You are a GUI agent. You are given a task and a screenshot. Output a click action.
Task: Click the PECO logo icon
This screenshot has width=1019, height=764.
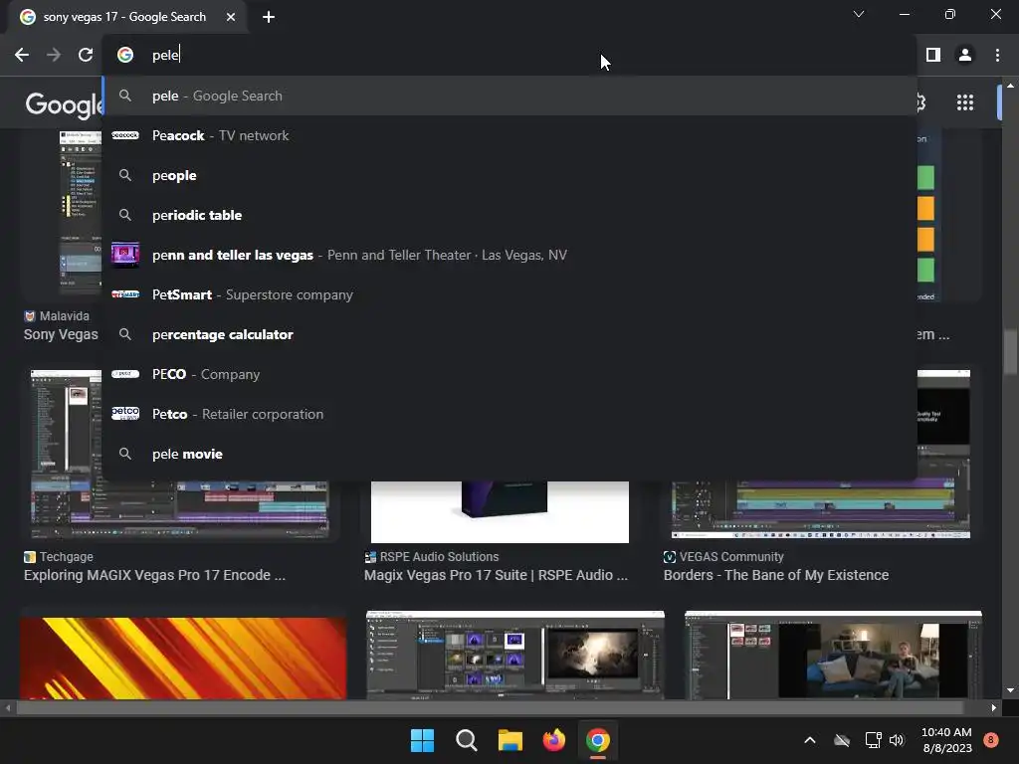[x=125, y=374]
